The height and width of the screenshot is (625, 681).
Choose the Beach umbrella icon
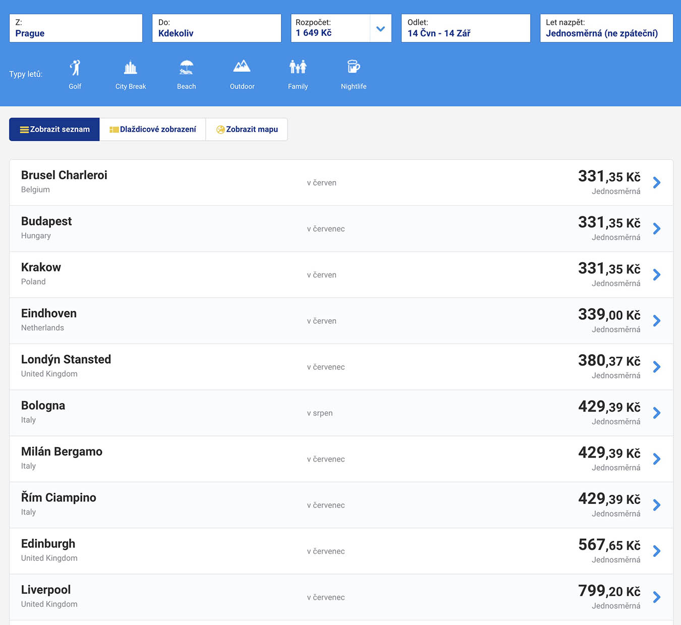pyautogui.click(x=187, y=67)
